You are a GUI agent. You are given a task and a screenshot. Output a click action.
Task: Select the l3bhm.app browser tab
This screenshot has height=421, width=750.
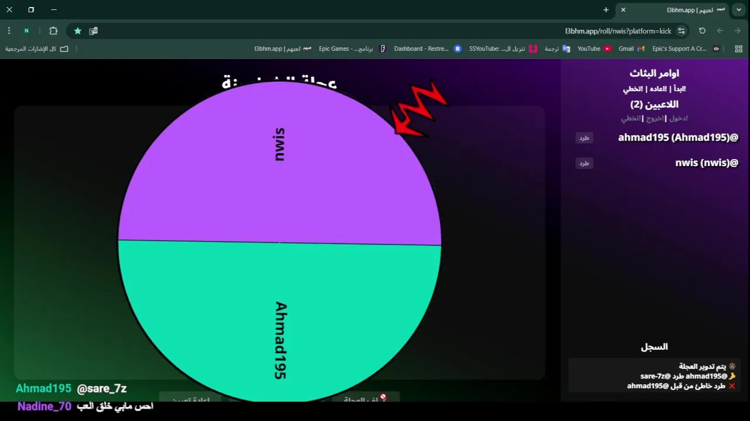672,10
